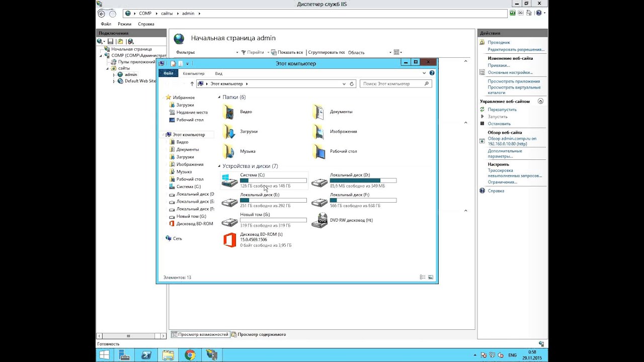Click Редактировать разрешения... link
The width and height of the screenshot is (644, 362).
point(516,49)
